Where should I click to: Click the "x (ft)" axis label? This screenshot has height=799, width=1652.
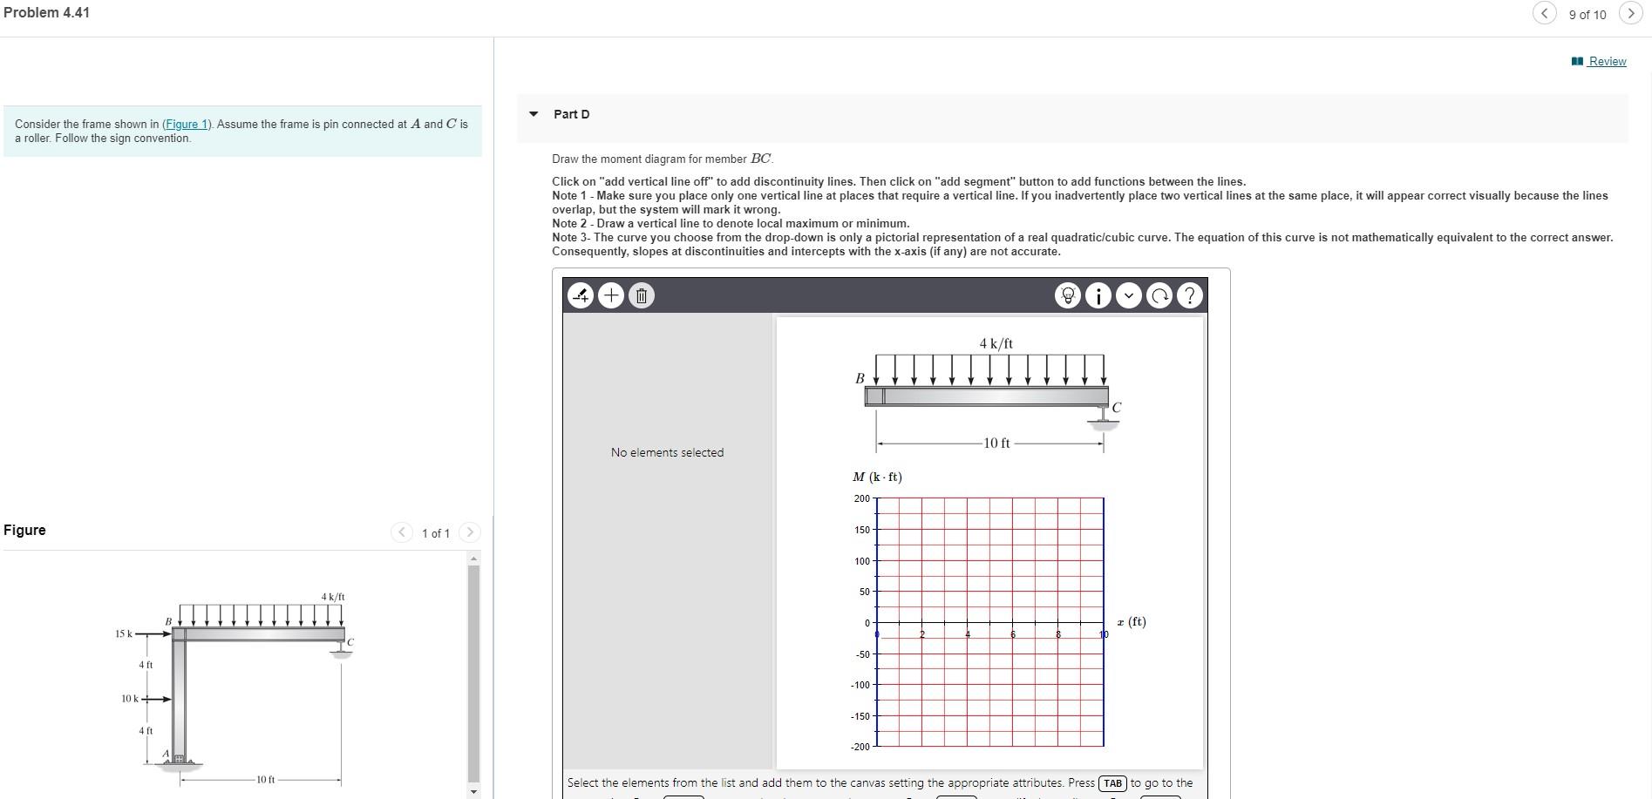pyautogui.click(x=1132, y=621)
